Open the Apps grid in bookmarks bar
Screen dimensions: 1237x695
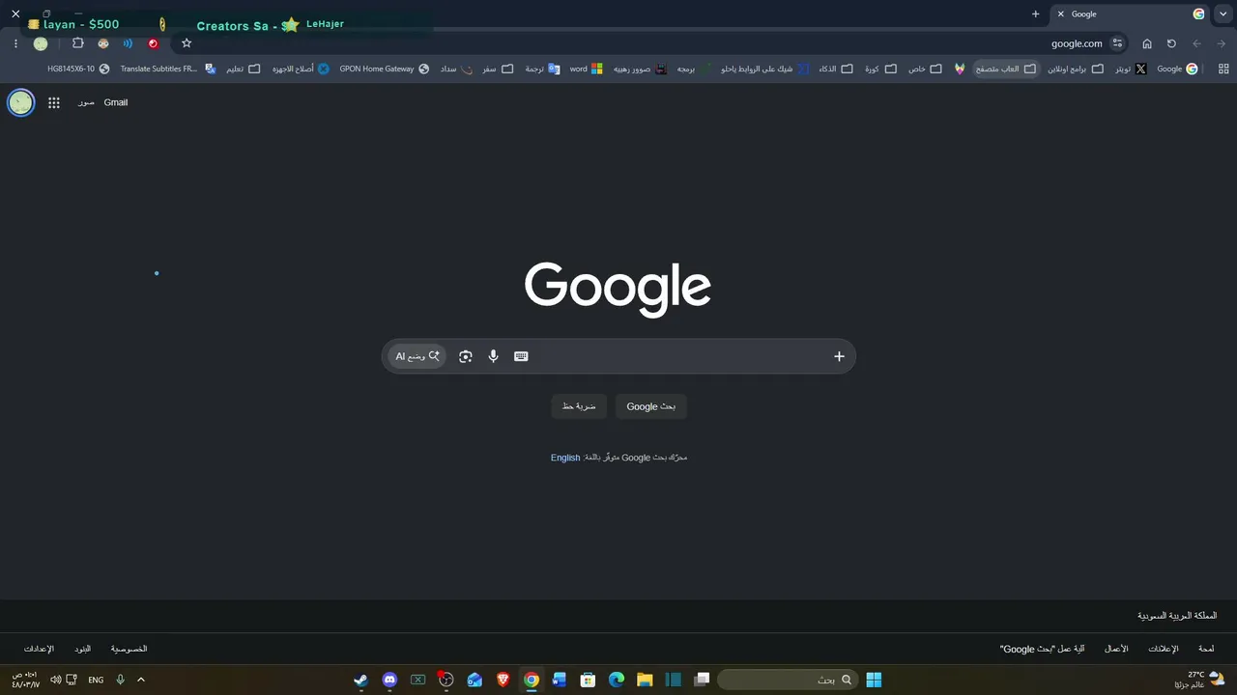[x=1223, y=69]
